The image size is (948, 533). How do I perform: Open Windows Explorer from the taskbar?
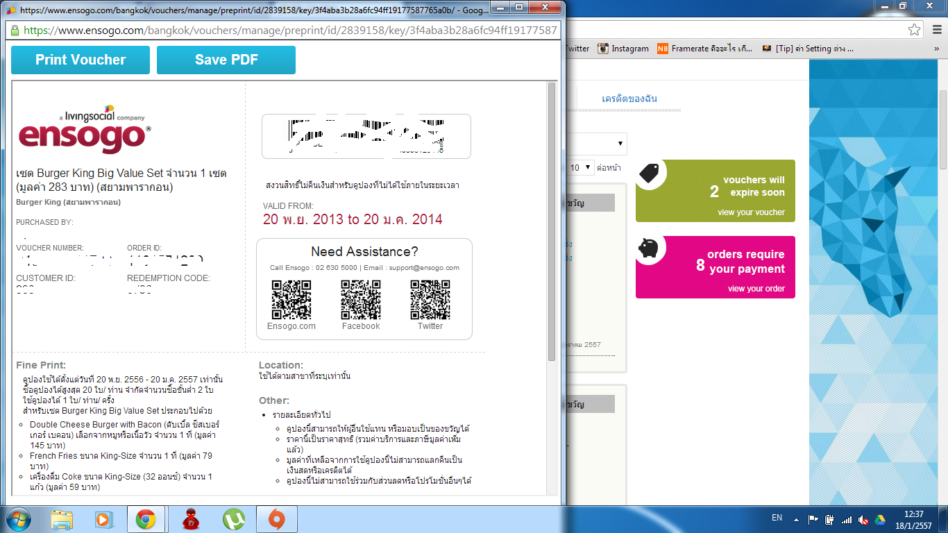(62, 519)
